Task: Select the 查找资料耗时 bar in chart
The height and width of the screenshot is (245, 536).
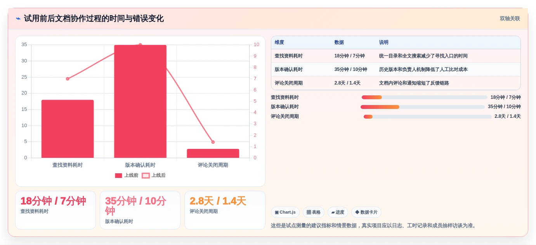Action: pos(68,129)
